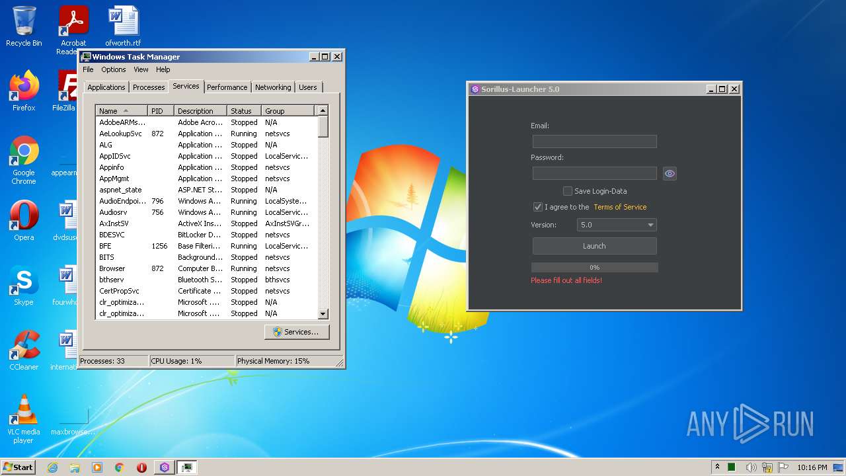This screenshot has height=476, width=846.
Task: Click the green CPU meter tray icon
Action: [732, 467]
